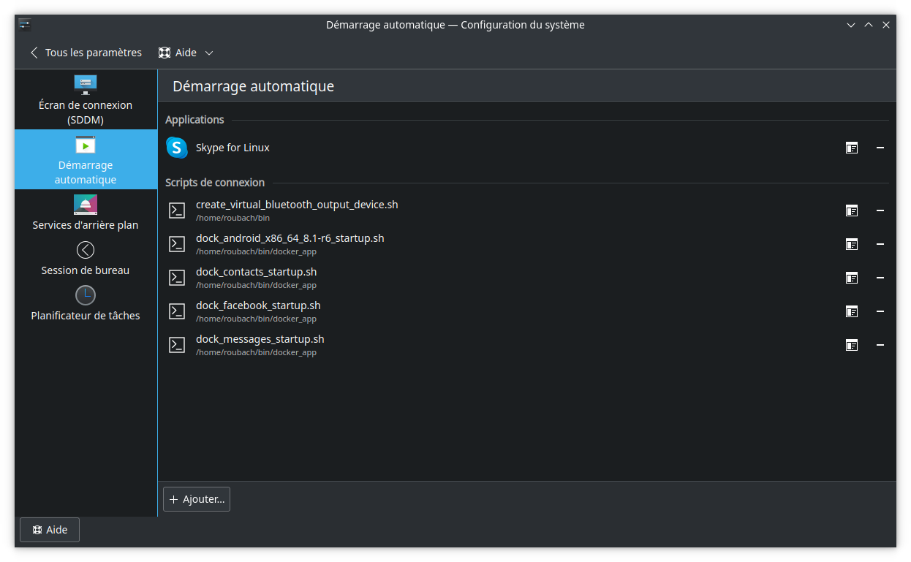Screen dimensions: 911x562
Task: Remove dock_messages_startup.sh from login scripts
Action: point(880,344)
